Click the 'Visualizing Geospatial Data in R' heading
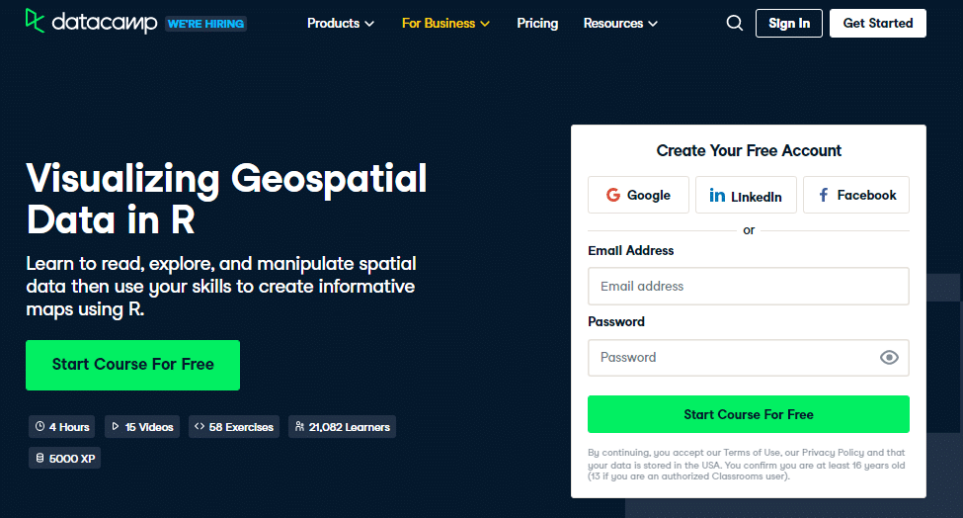This screenshot has height=518, width=963. pos(226,199)
